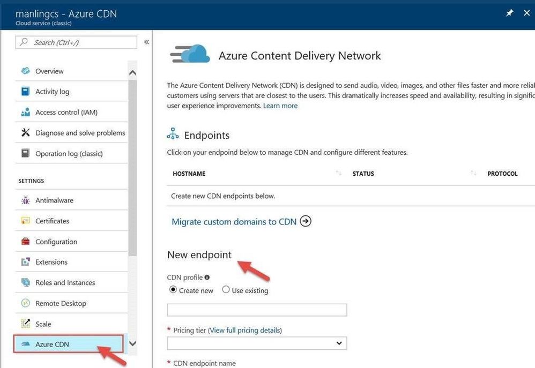Click the Certificates icon
The image size is (535, 368).
coord(26,221)
